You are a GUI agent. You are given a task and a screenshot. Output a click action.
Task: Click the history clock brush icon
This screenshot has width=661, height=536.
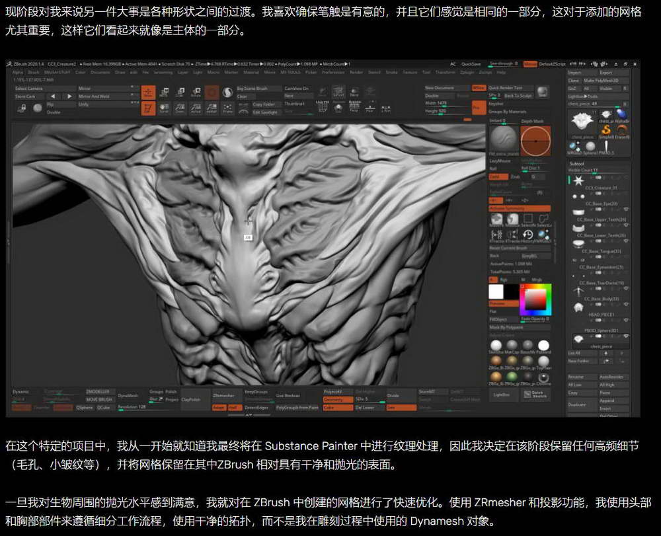527,235
